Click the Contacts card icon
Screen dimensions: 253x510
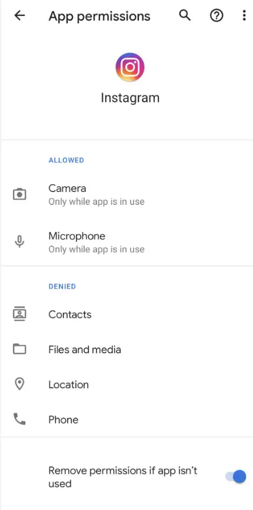pyautogui.click(x=19, y=314)
